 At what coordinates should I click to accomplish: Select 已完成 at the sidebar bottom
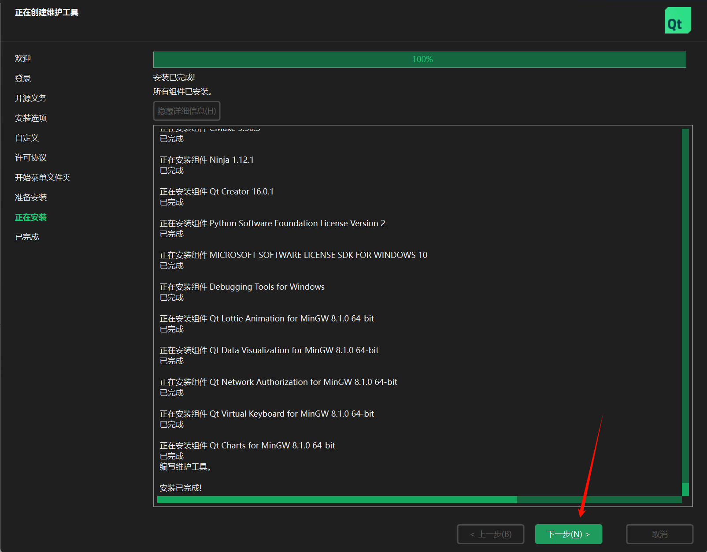26,237
